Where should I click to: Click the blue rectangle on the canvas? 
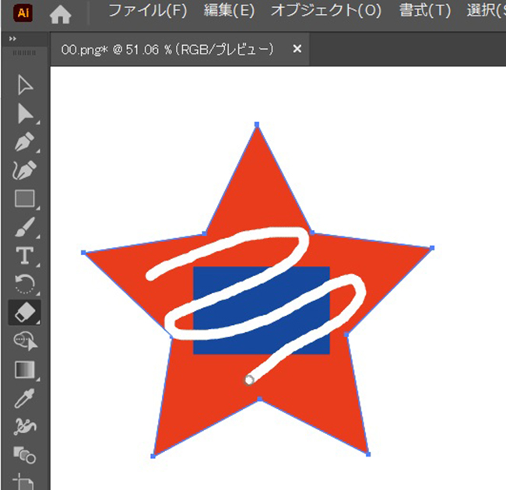point(262,310)
